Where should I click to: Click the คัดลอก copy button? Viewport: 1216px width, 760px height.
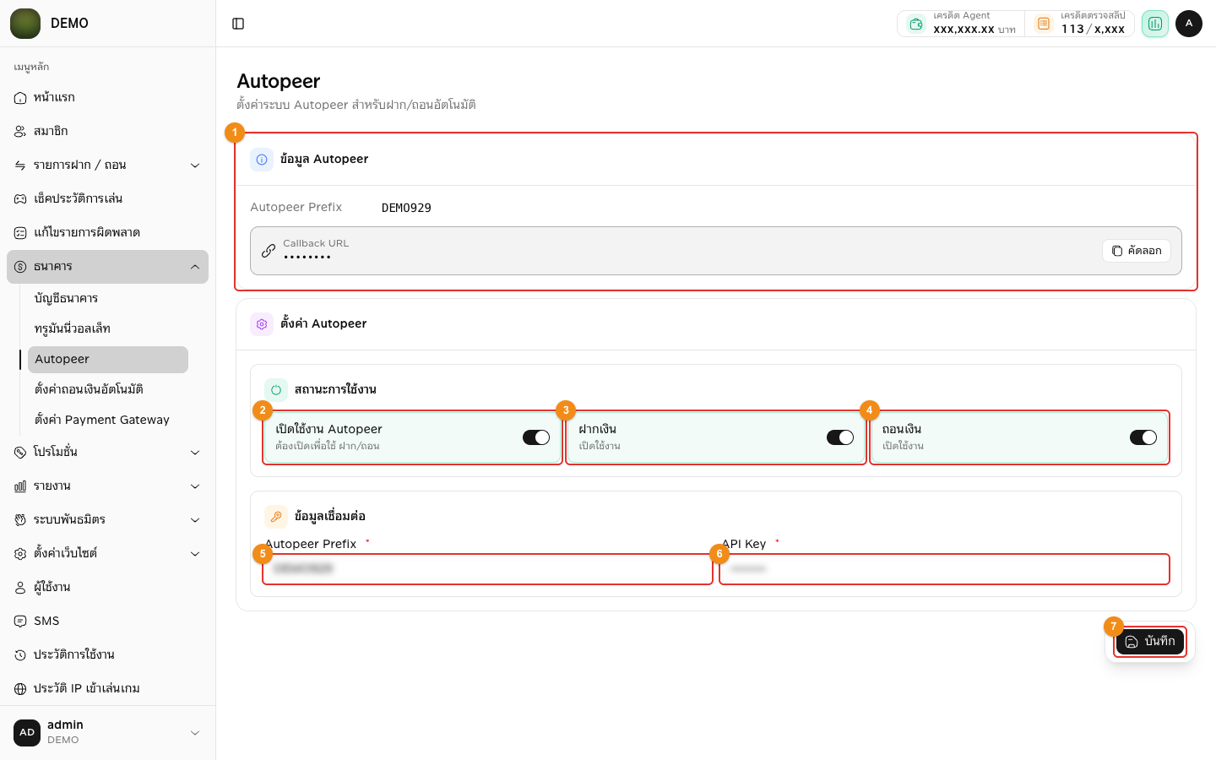coord(1137,251)
